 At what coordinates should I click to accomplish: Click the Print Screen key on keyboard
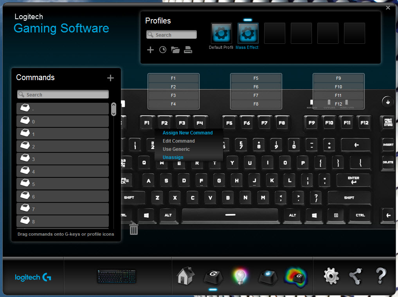388,122
